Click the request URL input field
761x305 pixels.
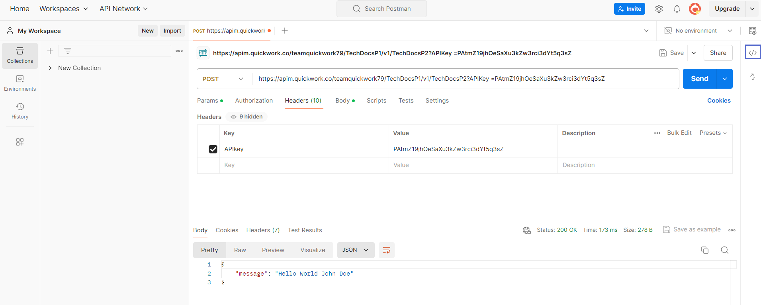466,79
